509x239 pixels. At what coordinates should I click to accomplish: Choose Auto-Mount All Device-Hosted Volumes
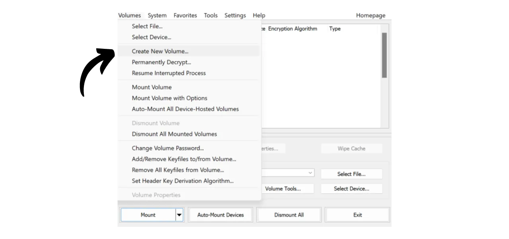coord(189,109)
